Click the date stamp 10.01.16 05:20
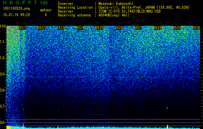The image size is (203, 129). pyautogui.click(x=16, y=15)
